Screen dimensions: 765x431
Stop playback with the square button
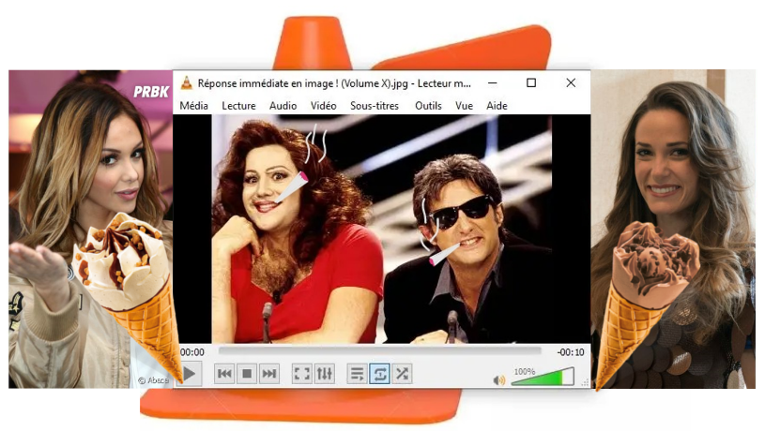(247, 374)
